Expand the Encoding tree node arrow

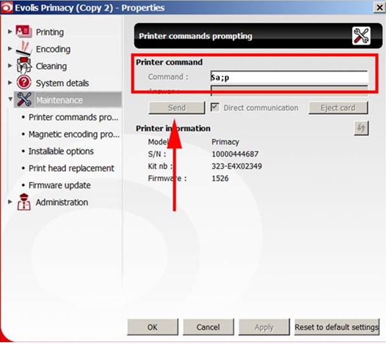pos(10,49)
